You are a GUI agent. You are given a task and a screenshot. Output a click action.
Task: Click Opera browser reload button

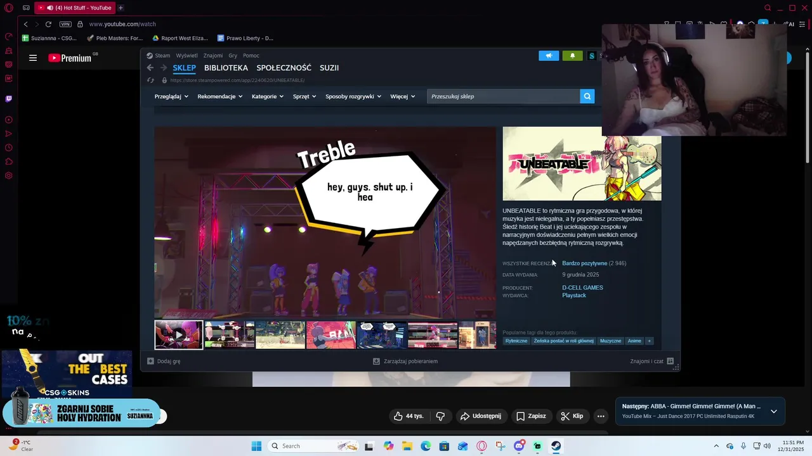[x=48, y=24]
